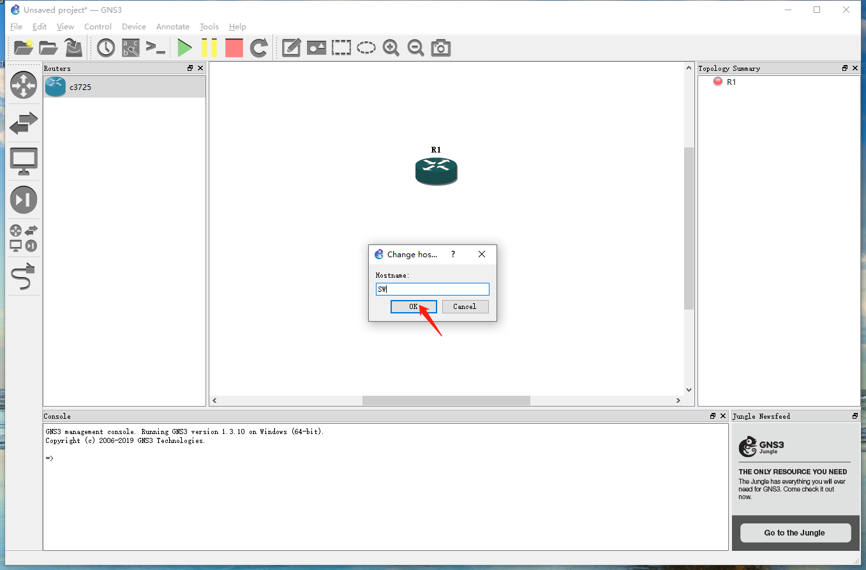Viewport: 866px width, 570px height.
Task: Browse routers in the device sidebar
Action: (x=24, y=85)
